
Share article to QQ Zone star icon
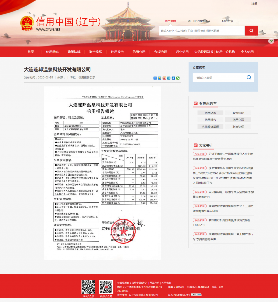tap(160, 78)
